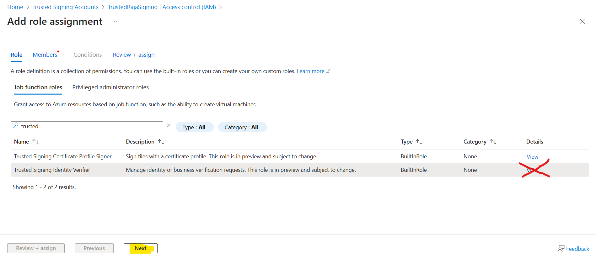
Task: Click the Category column header
Action: click(x=475, y=142)
